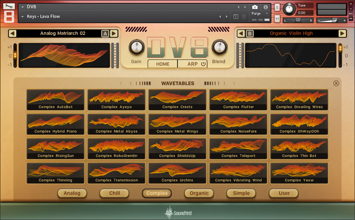Click oscillator A octave slider
355x220 pixels.
[x=15, y=56]
